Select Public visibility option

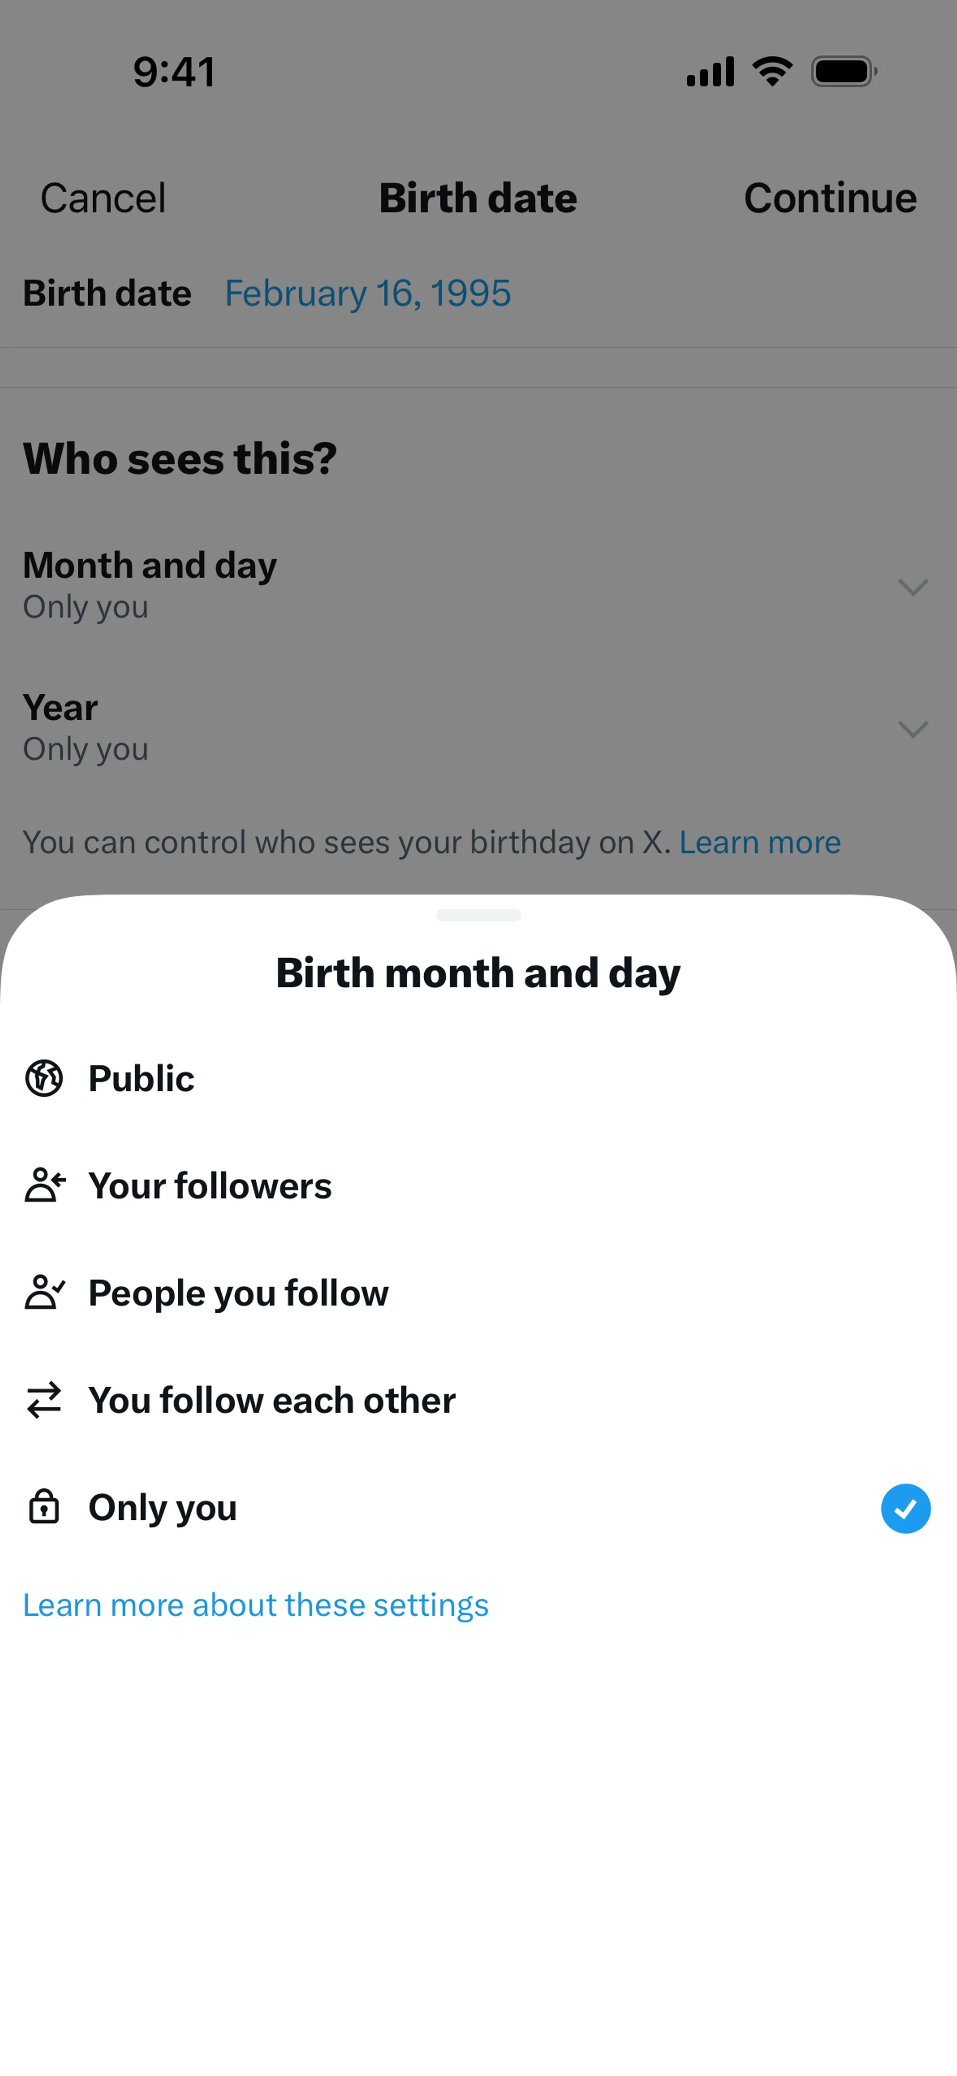click(478, 1078)
